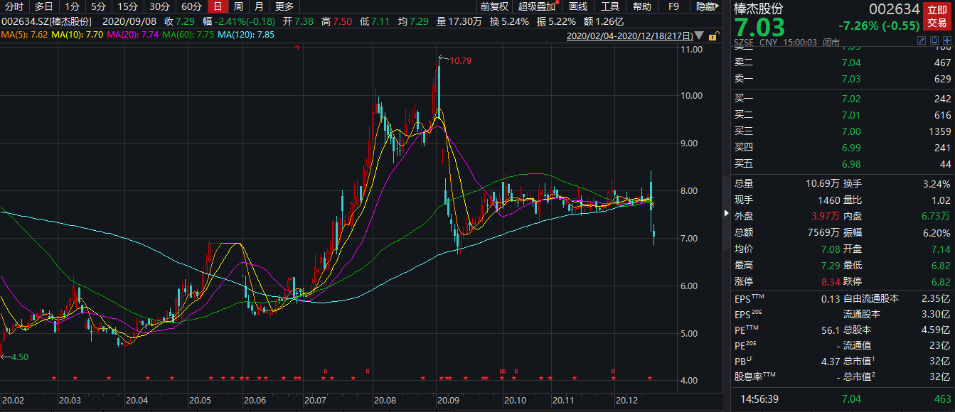Open the 帮助 menu
The image size is (955, 412).
pyautogui.click(x=641, y=6)
